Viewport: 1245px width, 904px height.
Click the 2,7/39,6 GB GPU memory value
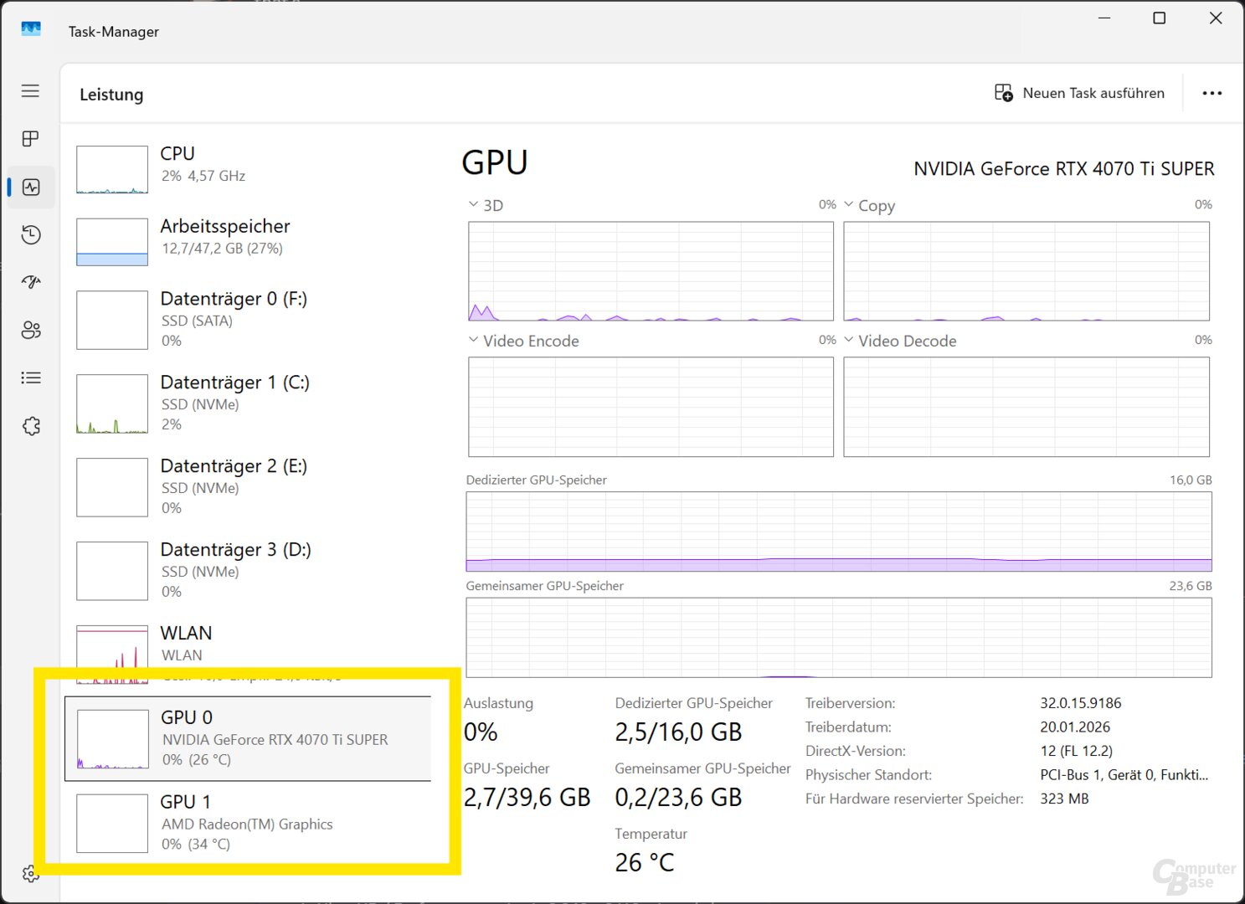[527, 798]
